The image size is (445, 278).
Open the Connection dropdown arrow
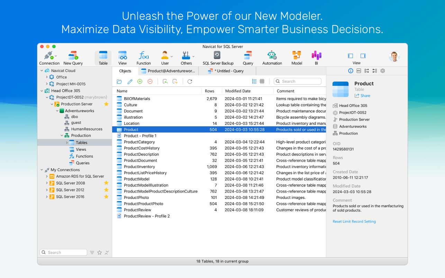(x=56, y=56)
